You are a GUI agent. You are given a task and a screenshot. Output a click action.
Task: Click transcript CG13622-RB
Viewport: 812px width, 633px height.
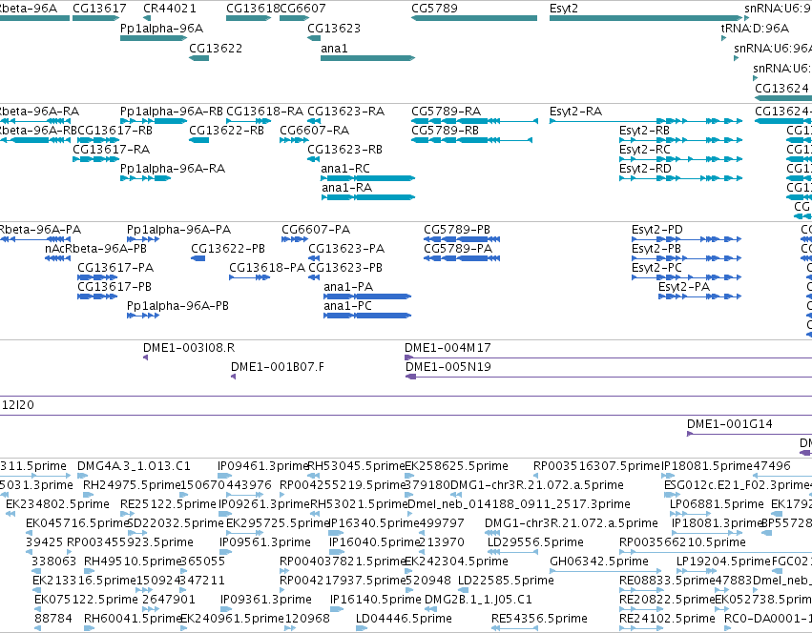198,140
